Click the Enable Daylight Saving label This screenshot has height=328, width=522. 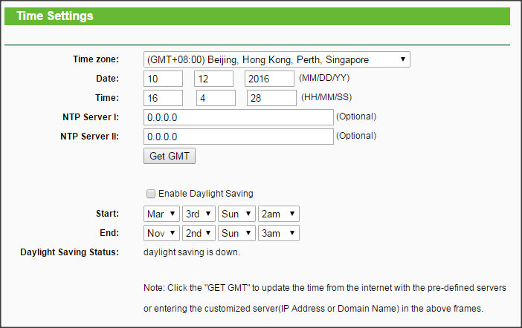click(x=206, y=194)
